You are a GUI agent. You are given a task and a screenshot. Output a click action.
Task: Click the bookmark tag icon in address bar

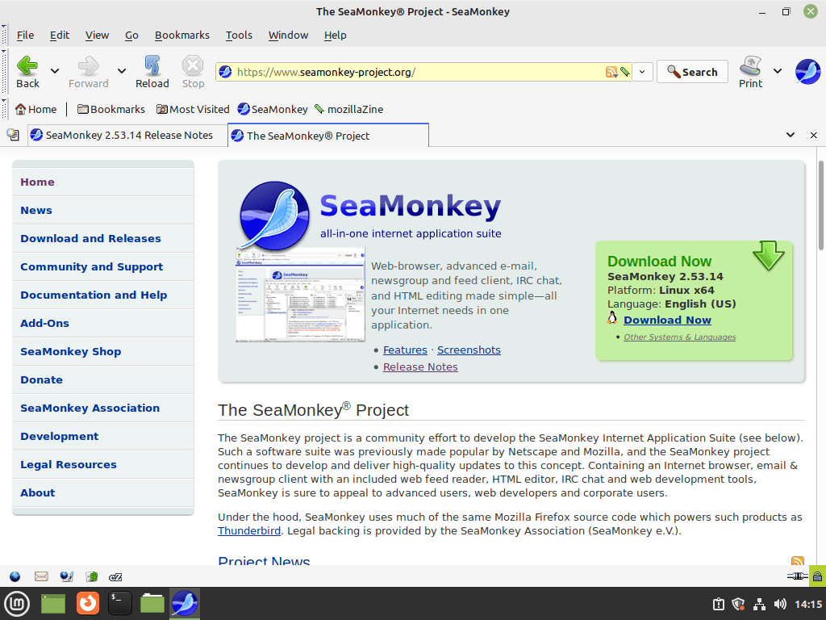click(x=625, y=72)
